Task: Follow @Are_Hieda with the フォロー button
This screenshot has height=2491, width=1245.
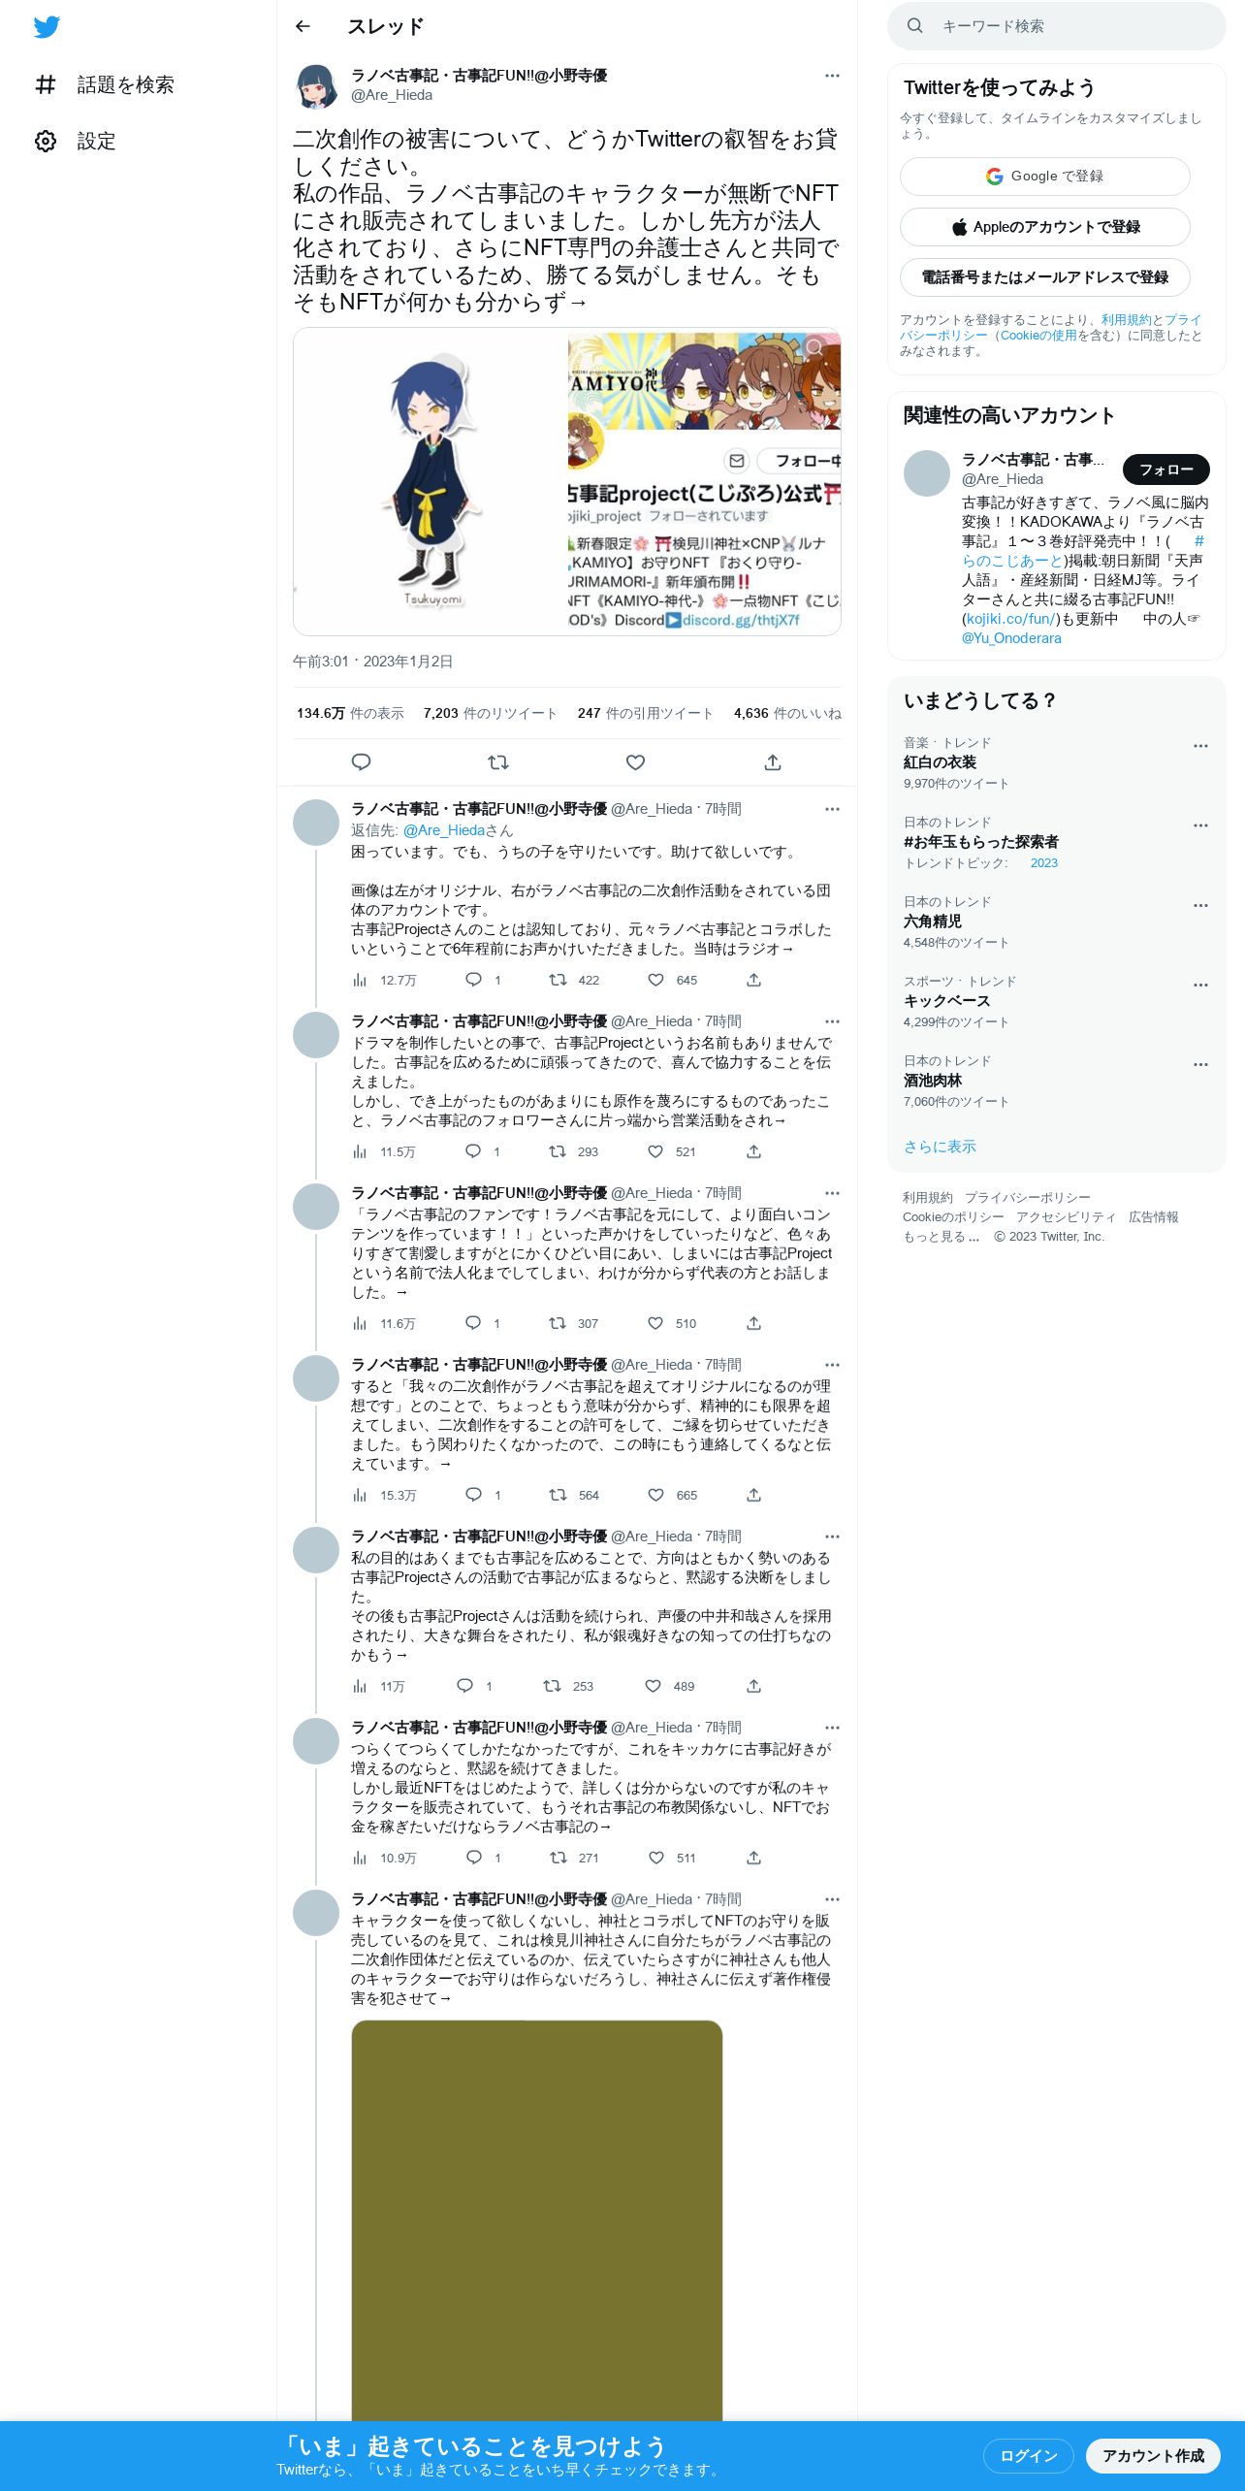Action: point(1165,469)
